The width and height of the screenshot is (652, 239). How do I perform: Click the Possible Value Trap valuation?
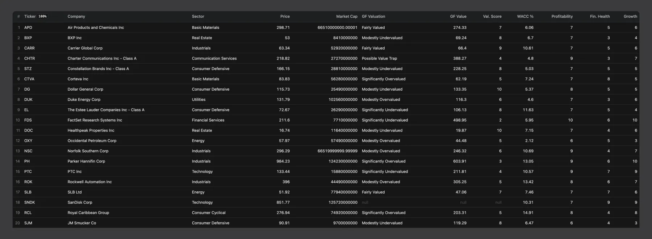379,58
